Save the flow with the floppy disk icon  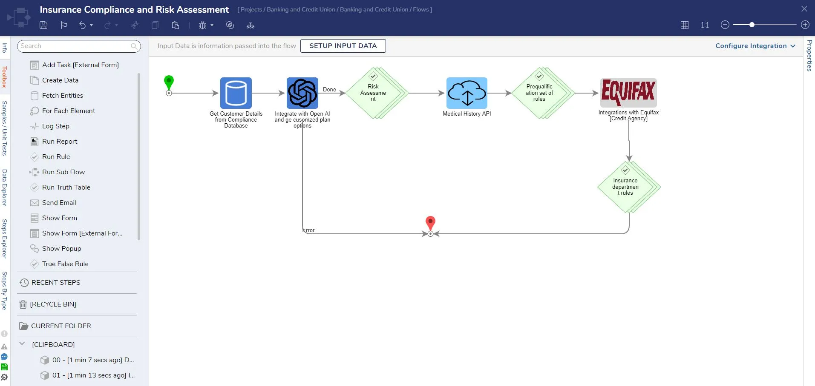[x=43, y=25]
